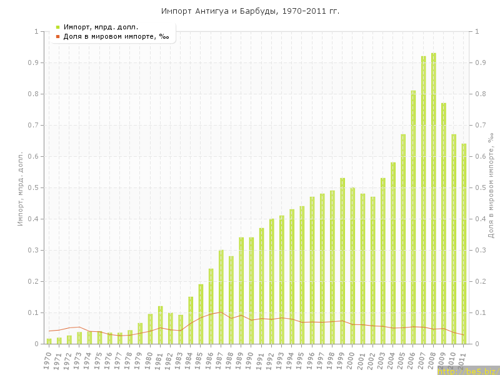Click the orange Доля в мировом импорте legend marker
500x375 pixels.
[x=57, y=37]
